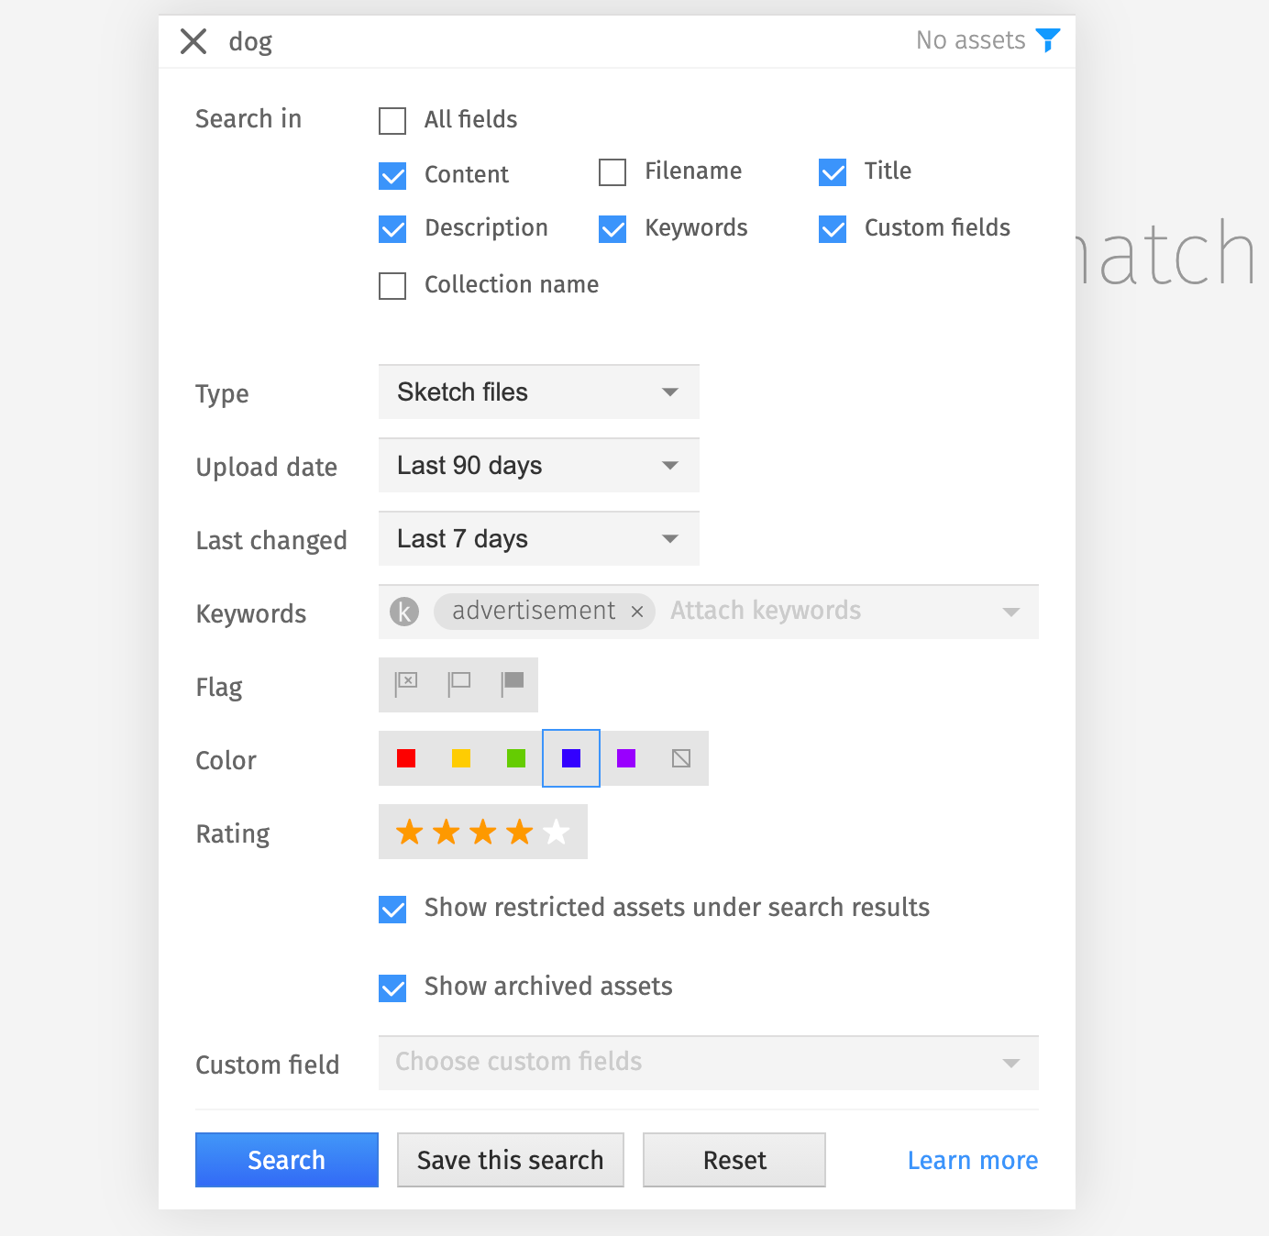Viewport: 1269px width, 1236px height.
Task: Toggle Show archived assets checkbox
Action: coord(392,988)
